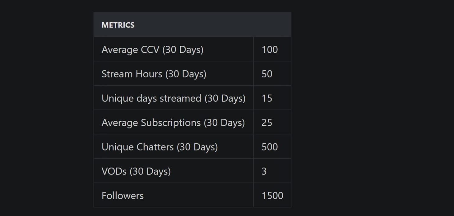Click the Unique days streamed value 15

[x=267, y=98]
